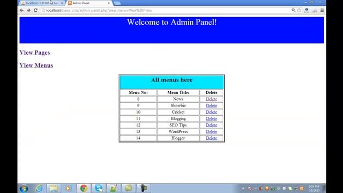Click the 'Showbiz' menu title cell
Image resolution: width=343 pixels, height=193 pixels.
pos(178,106)
